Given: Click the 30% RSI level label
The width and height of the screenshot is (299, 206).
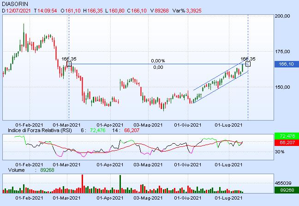Looking at the screenshot, I should 280,152.
